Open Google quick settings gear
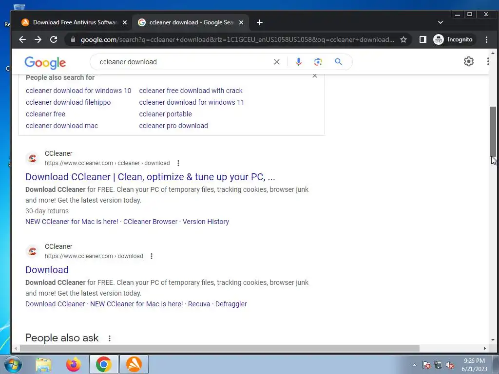The image size is (499, 374). pyautogui.click(x=468, y=61)
